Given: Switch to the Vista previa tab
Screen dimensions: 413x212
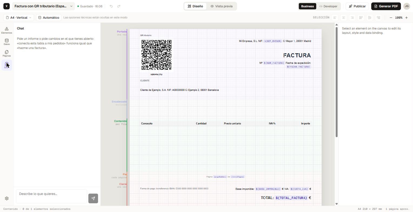Looking at the screenshot, I should [221, 6].
